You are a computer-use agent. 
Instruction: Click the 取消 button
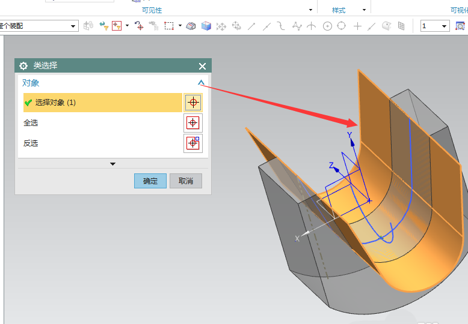[186, 181]
